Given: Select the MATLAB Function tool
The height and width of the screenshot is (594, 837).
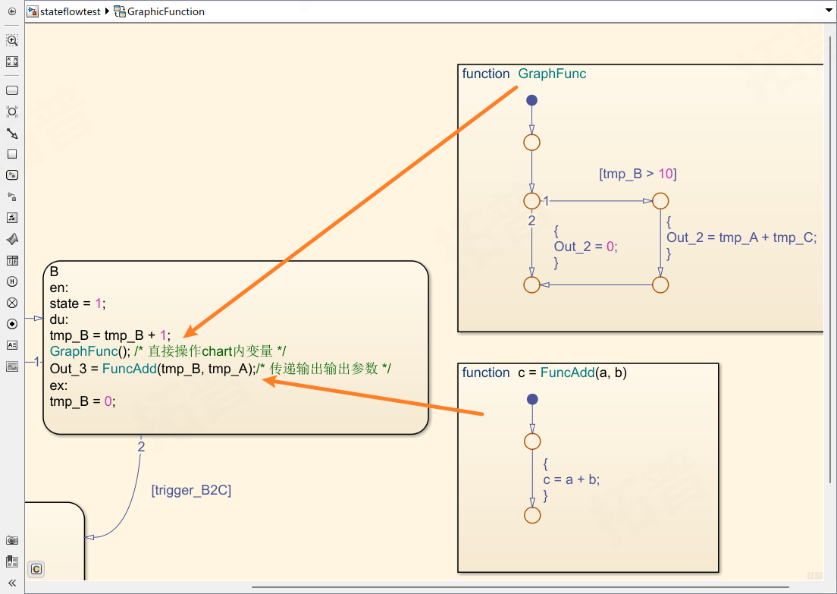Looking at the screenshot, I should tap(12, 239).
